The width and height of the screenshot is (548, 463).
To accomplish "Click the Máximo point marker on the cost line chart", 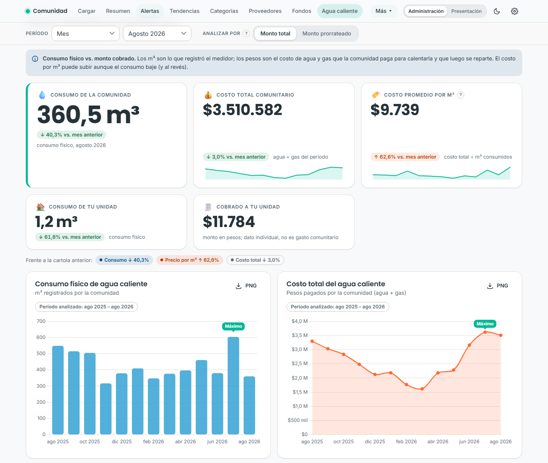I will point(485,332).
